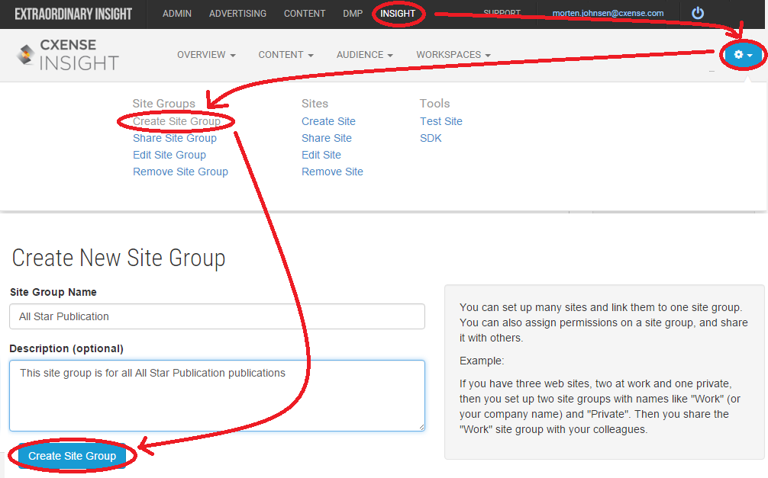This screenshot has height=478, width=768.
Task: Click the Create Site Group button
Action: coord(72,456)
